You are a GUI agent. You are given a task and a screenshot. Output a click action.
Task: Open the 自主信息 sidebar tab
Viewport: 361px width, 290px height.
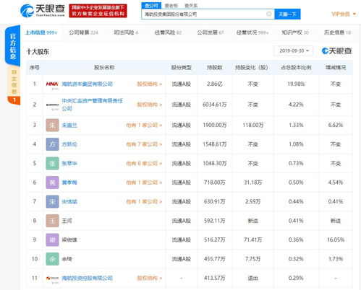point(14,82)
